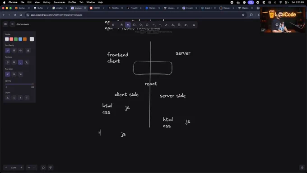This screenshot has width=307, height=173.
Task: Click the shield icon button in bottom bar
Action: pyautogui.click(x=51, y=168)
